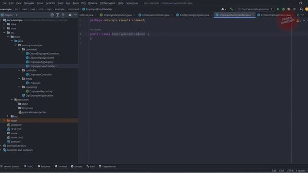Collapse all icon in Project panel header

(63, 15)
